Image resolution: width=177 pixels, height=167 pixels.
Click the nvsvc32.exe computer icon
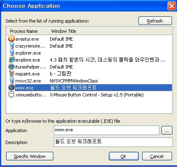click(11, 80)
